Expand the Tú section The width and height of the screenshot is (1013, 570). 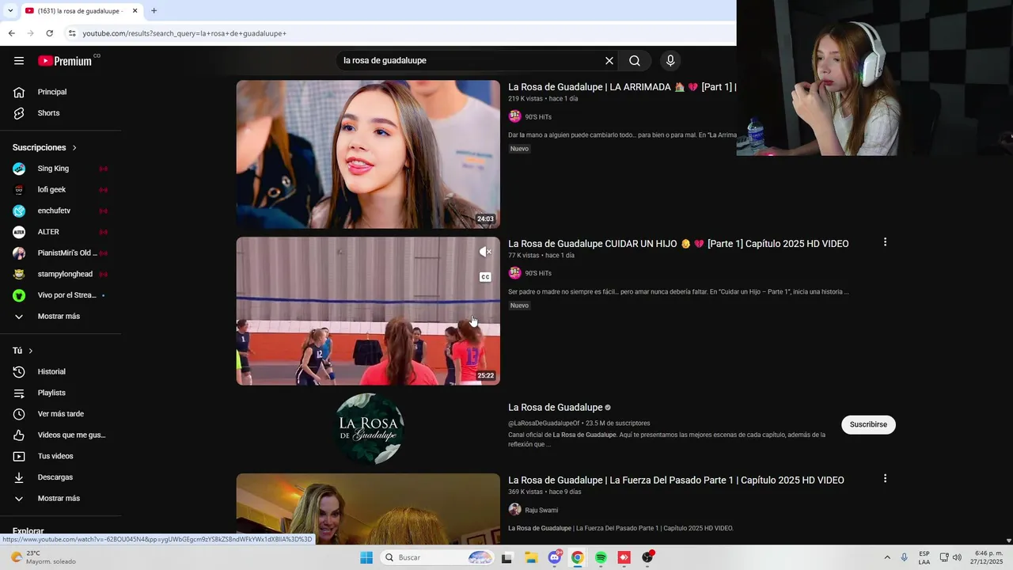[x=23, y=351]
